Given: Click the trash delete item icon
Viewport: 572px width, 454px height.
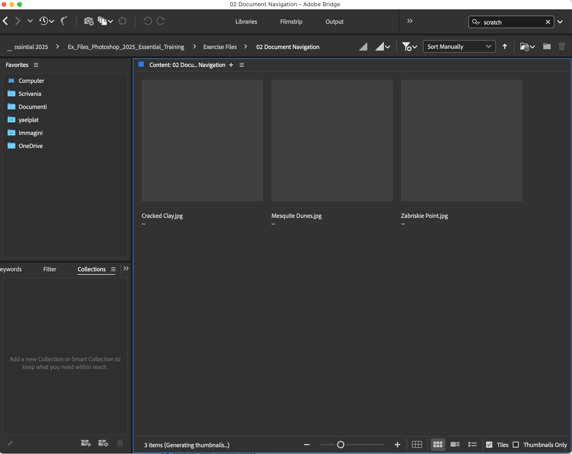Looking at the screenshot, I should pos(562,47).
